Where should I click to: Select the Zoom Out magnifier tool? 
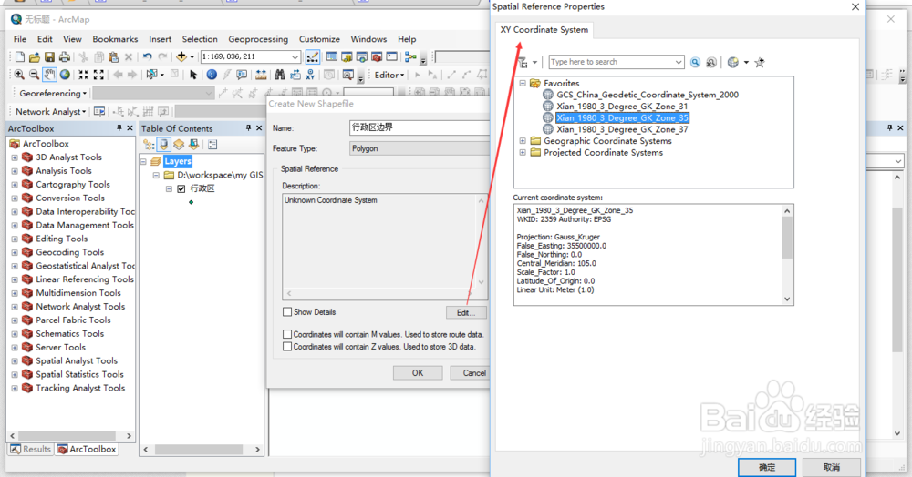35,75
